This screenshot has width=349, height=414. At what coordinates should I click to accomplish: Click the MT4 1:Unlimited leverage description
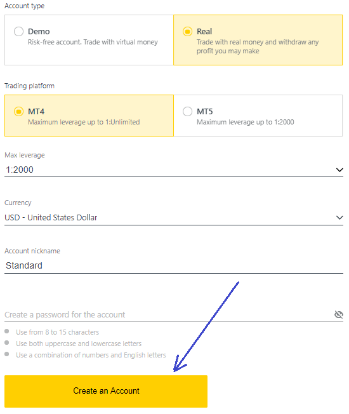click(84, 123)
